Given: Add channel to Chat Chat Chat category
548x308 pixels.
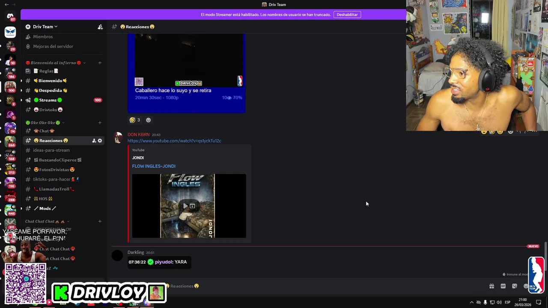Looking at the screenshot, I should pyautogui.click(x=100, y=222).
